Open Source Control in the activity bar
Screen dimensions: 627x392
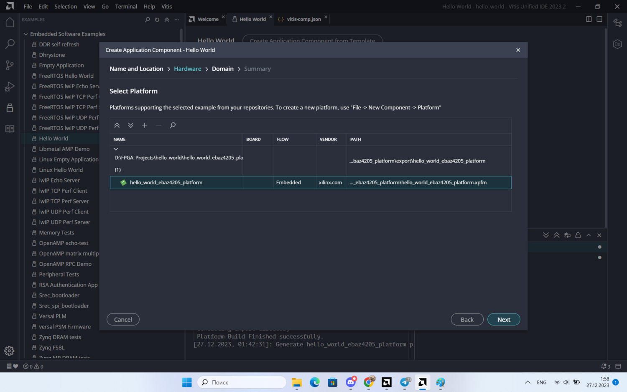[x=10, y=65]
